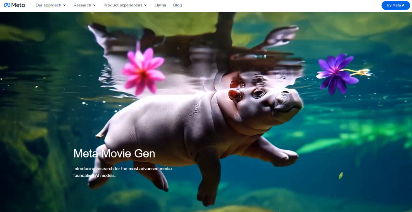Screen dimensions: 412x212
Task: Expand the chevron next to Our approach
Action: point(64,5)
